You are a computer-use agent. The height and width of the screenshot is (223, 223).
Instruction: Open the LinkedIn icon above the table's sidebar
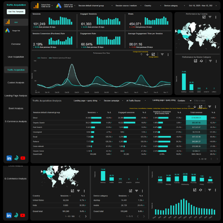pyautogui.click(x=9, y=158)
